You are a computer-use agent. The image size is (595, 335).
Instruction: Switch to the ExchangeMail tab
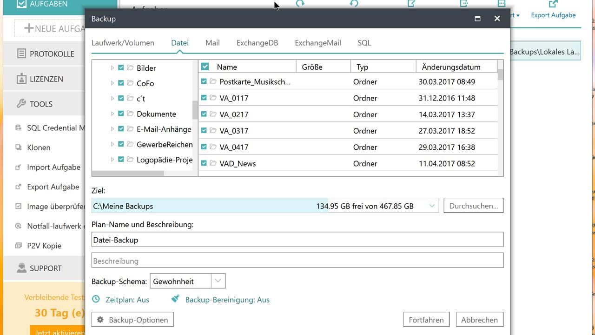[x=317, y=43]
